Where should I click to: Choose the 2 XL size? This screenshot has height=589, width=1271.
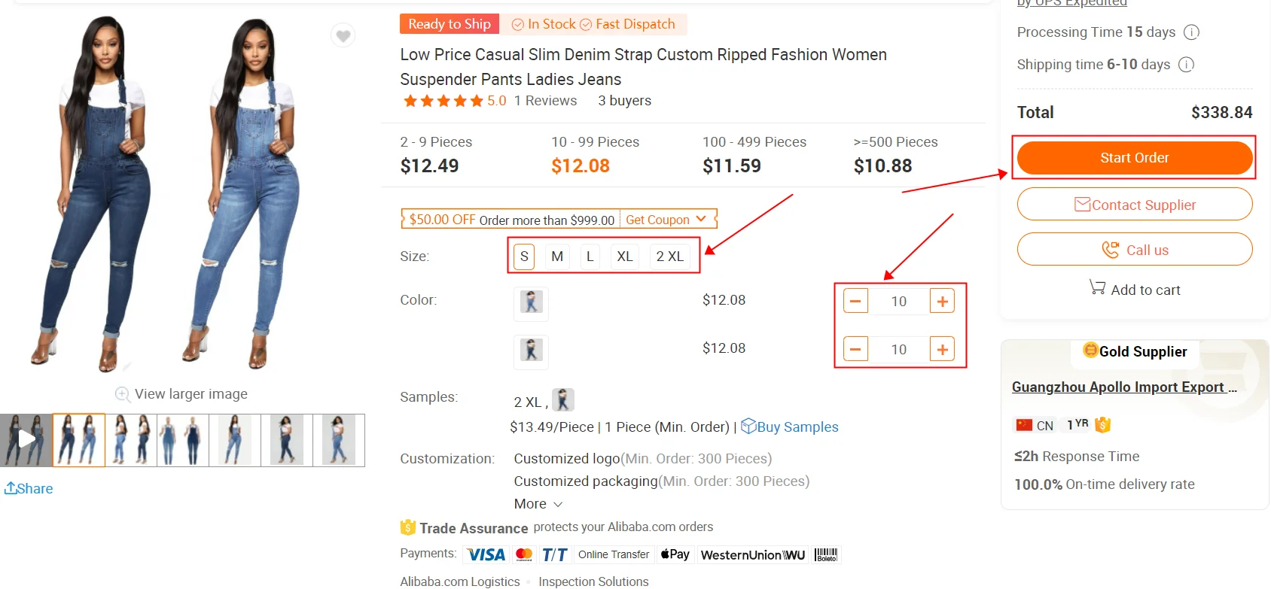(x=669, y=257)
